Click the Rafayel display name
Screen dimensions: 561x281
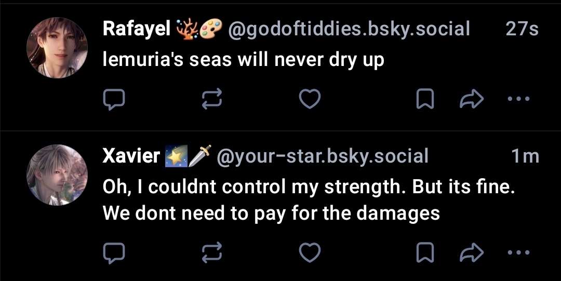tap(137, 29)
